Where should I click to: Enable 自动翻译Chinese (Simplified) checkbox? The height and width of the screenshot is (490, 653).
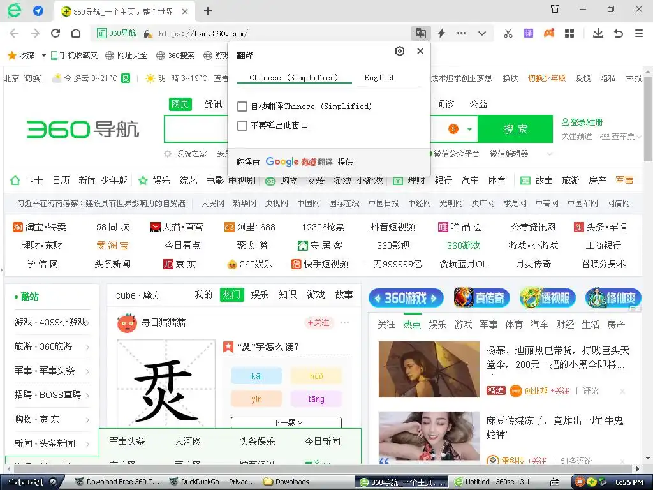(242, 107)
